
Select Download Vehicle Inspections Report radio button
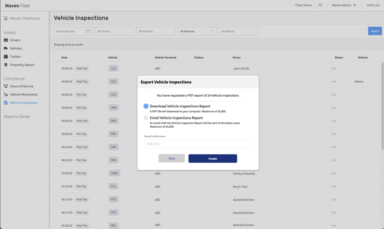point(146,106)
